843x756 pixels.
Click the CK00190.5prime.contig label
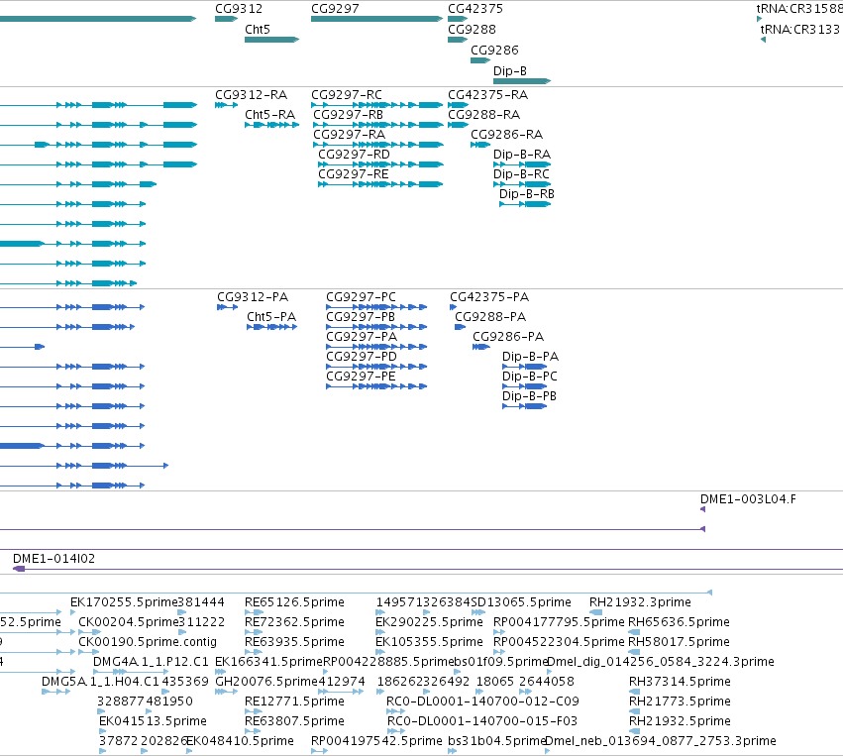coord(148,642)
